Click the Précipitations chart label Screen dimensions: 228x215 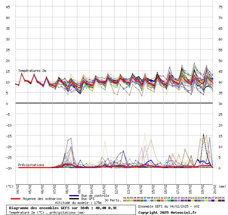tap(31, 165)
